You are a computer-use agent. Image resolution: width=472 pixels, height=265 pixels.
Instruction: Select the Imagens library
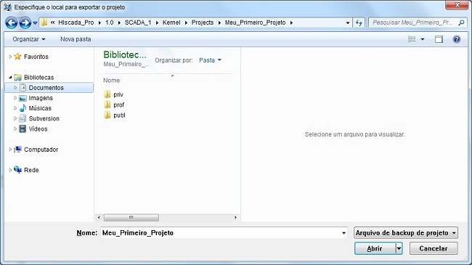[x=41, y=98]
